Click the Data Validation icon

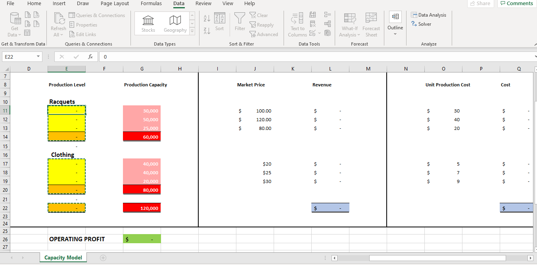312,33
